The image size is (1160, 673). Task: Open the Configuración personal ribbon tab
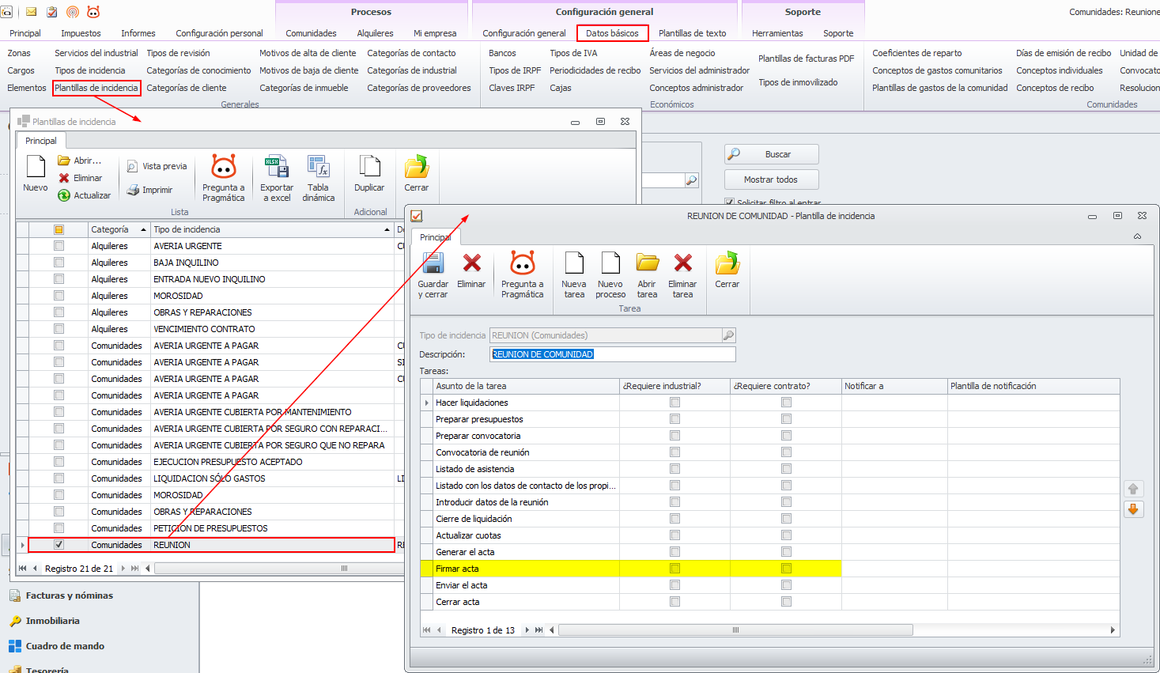coord(219,33)
